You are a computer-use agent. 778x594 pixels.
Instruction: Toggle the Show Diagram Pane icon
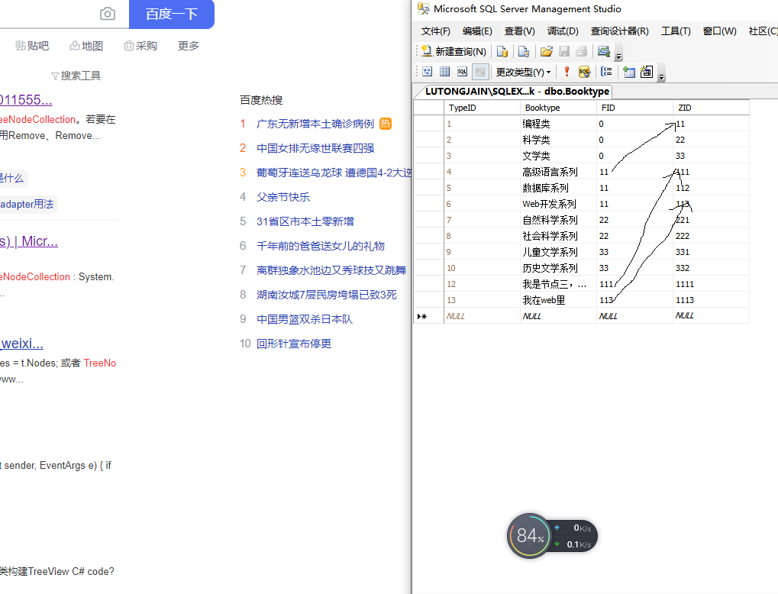[x=428, y=72]
